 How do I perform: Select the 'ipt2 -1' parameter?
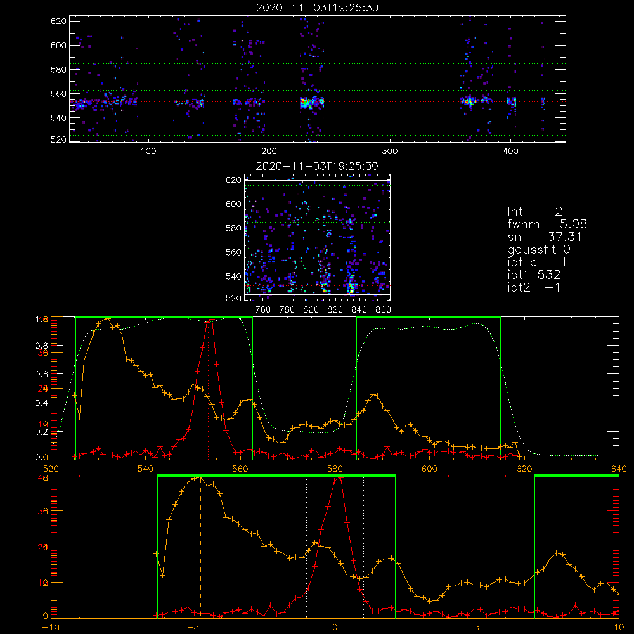click(533, 287)
